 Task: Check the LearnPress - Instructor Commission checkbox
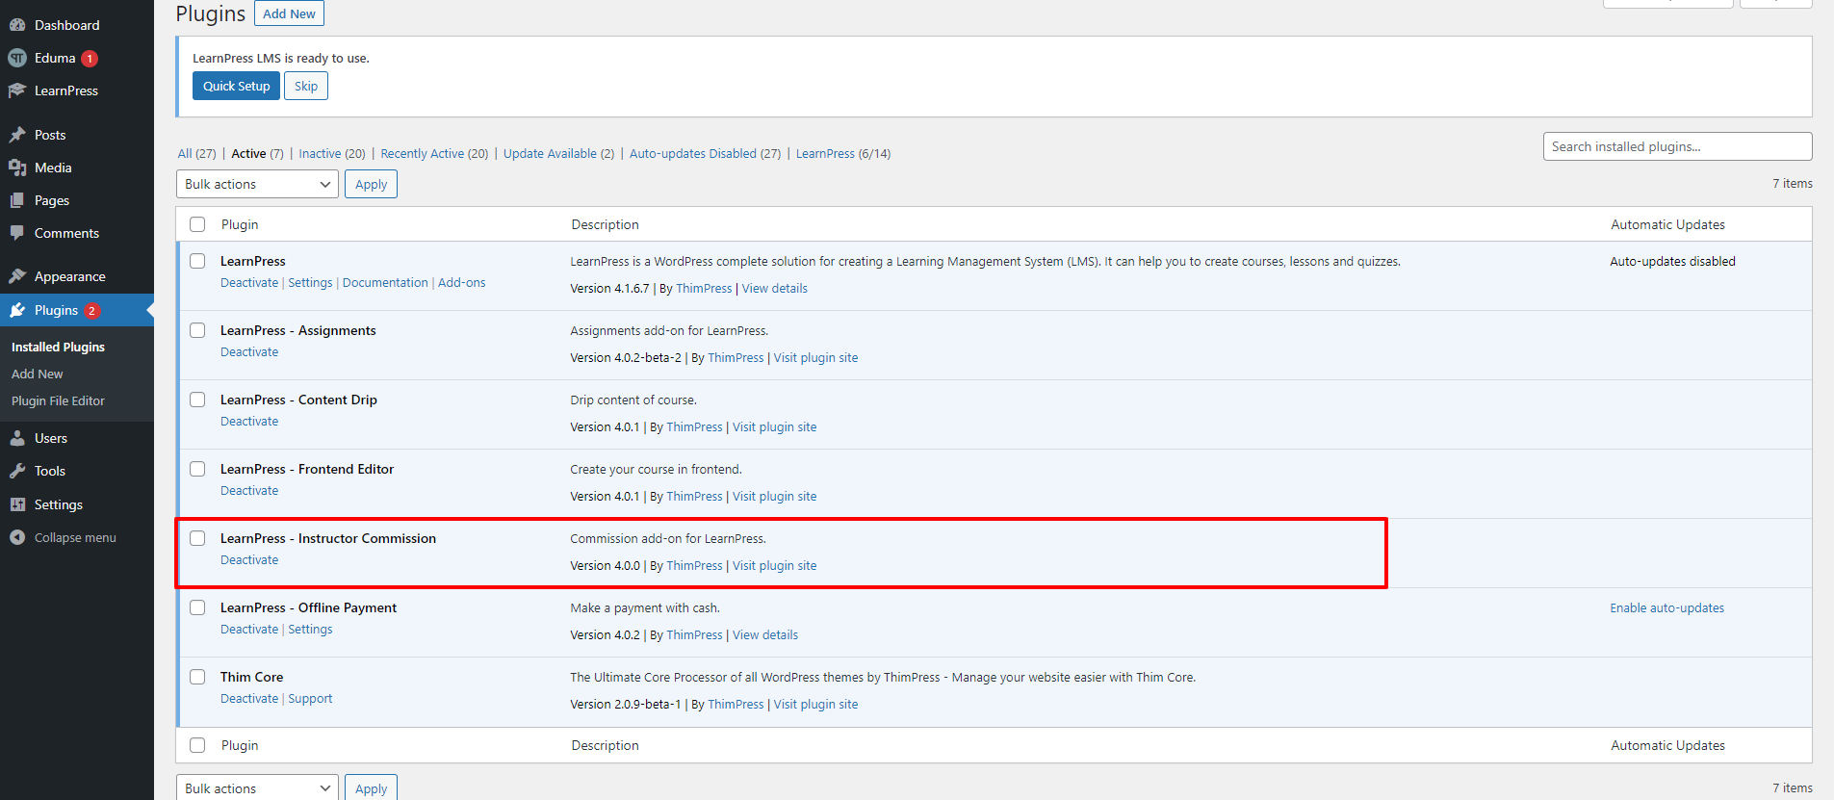click(x=197, y=538)
